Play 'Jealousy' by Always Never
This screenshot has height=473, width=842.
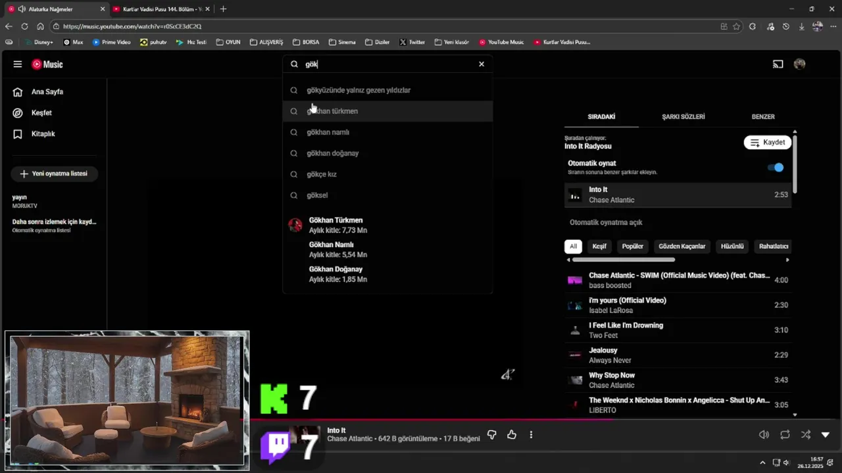click(678, 355)
